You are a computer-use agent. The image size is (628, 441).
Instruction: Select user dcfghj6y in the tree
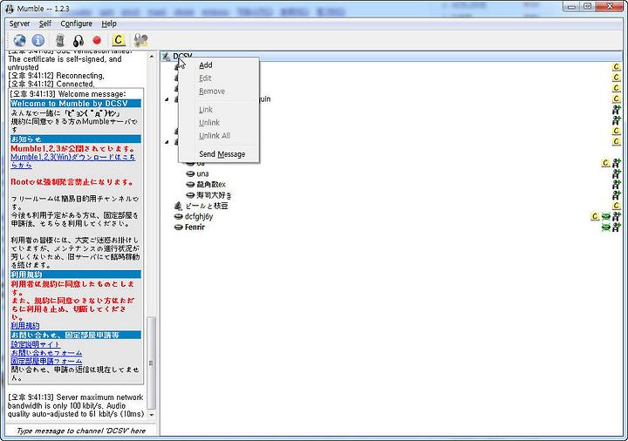click(199, 216)
